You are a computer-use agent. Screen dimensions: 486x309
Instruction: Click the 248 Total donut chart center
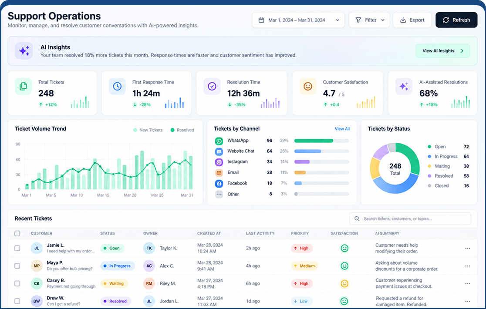[x=395, y=169]
